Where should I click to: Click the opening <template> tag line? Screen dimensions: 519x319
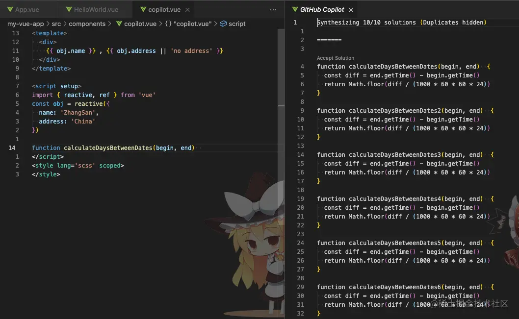pos(50,33)
